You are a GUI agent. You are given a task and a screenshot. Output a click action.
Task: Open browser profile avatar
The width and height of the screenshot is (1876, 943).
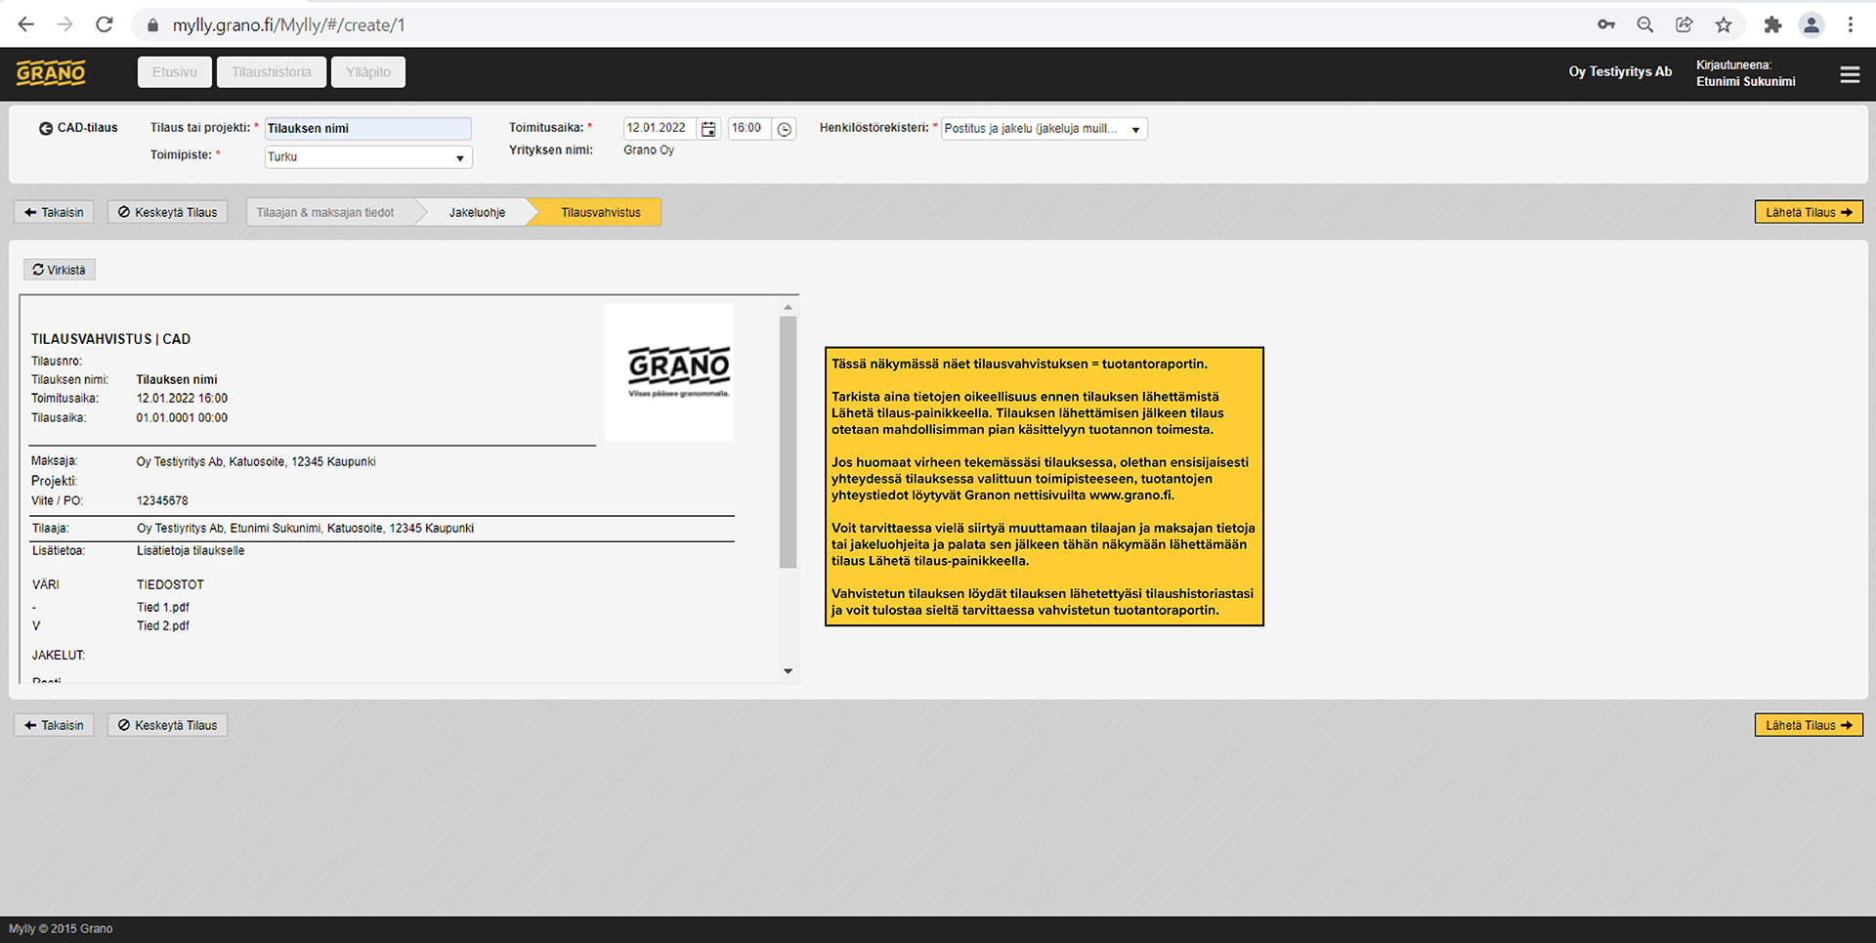point(1811,24)
